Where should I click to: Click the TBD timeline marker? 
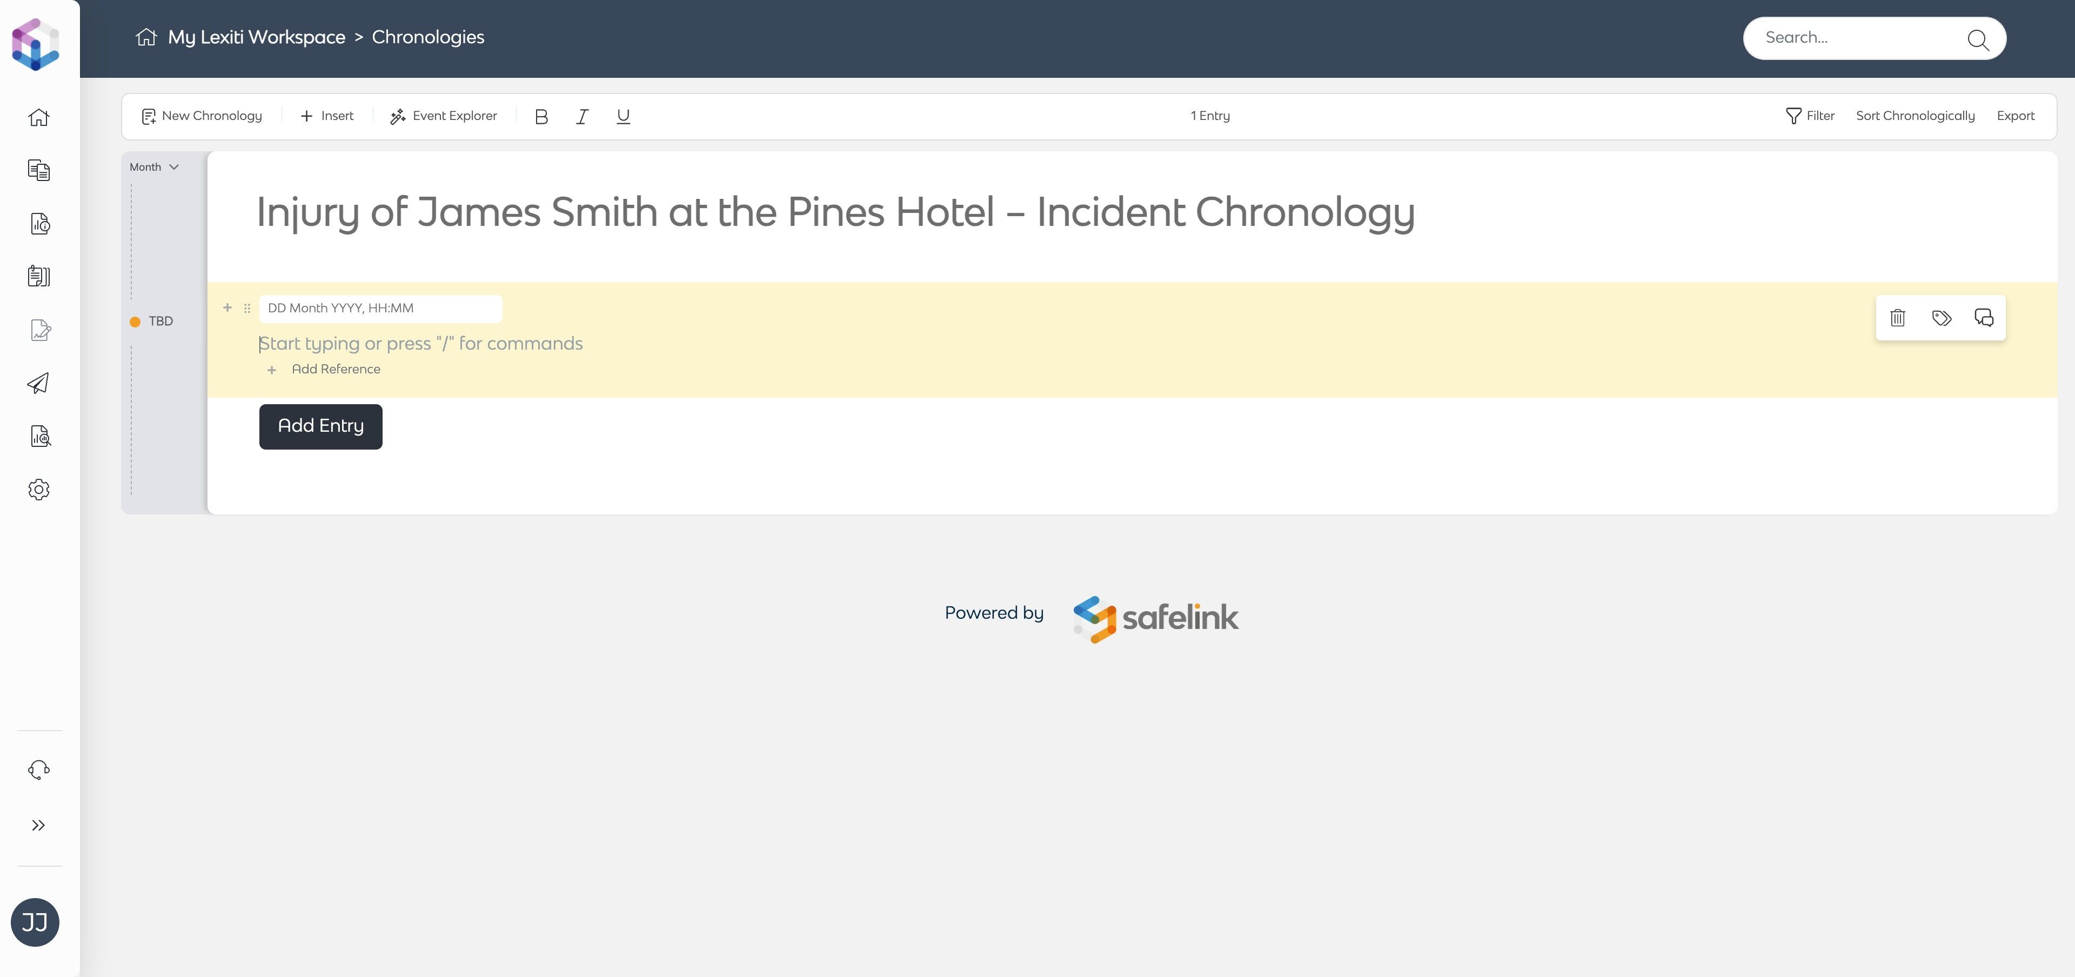151,322
